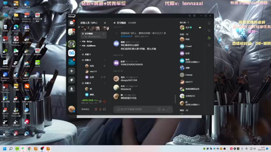271x152 pixels.
Task: Collapse the category containing 开黑 channels
Action: point(81,50)
